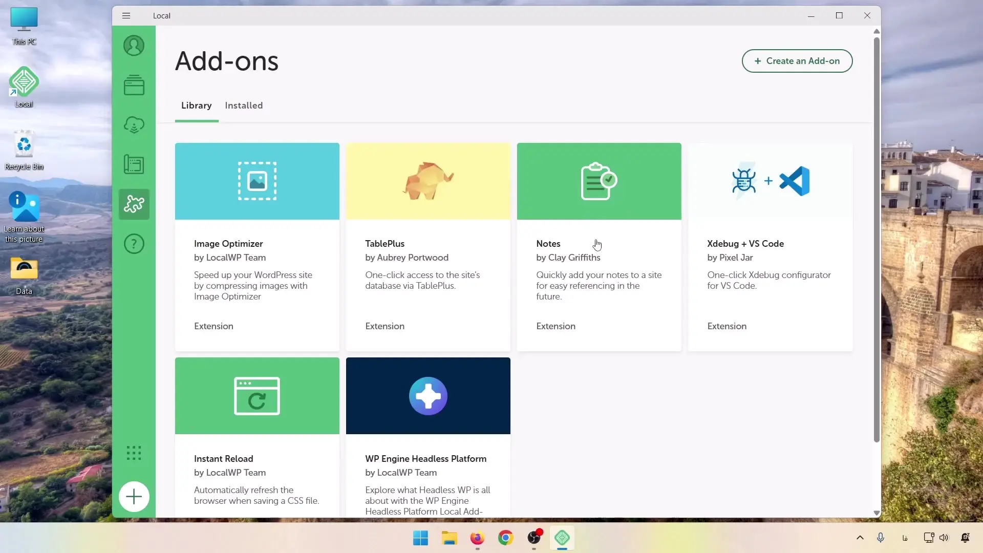Click WP Engine Headless Platform title
983x553 pixels.
tap(425, 459)
